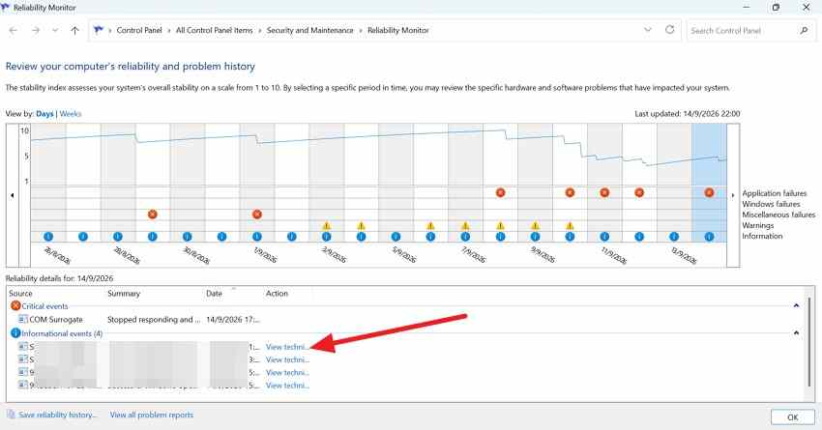Open the Control Panel breadcrumb

[139, 30]
